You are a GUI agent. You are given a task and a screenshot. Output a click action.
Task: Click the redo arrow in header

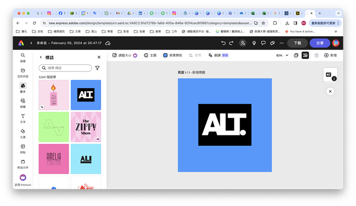point(231,43)
